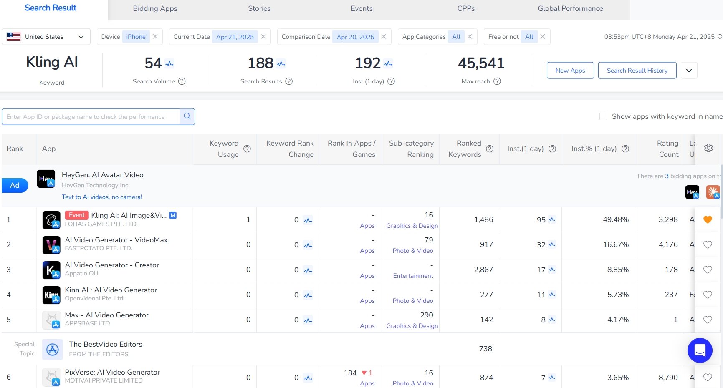Open table column settings gear

[708, 148]
